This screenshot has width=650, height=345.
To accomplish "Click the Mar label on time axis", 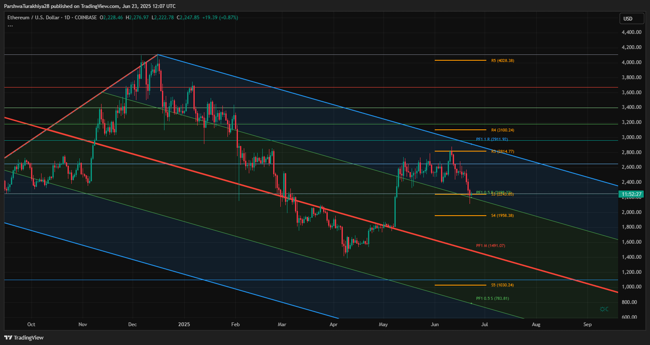I will (282, 324).
